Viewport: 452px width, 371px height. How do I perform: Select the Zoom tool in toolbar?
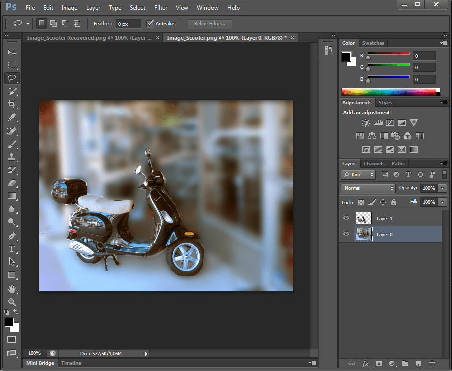[12, 302]
